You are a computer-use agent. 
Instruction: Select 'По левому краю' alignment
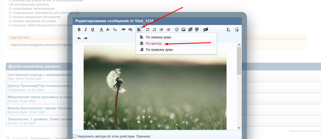[163, 37]
